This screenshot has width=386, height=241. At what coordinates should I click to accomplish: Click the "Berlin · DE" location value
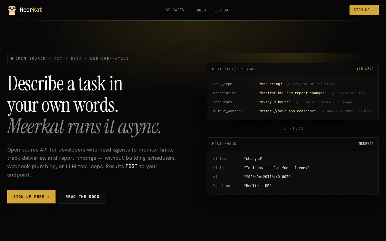[258, 186]
